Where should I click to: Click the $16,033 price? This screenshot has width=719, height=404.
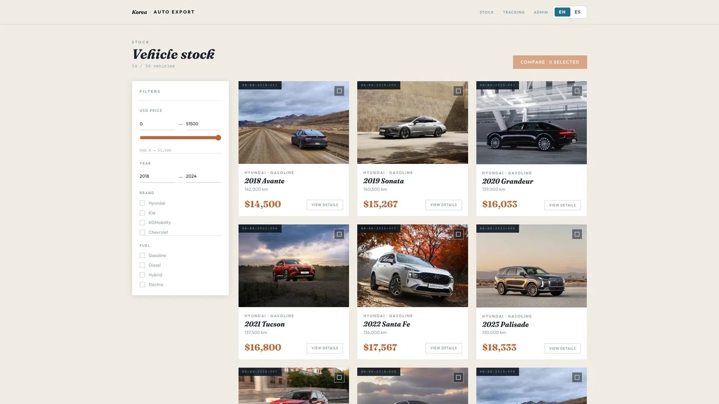pos(500,204)
